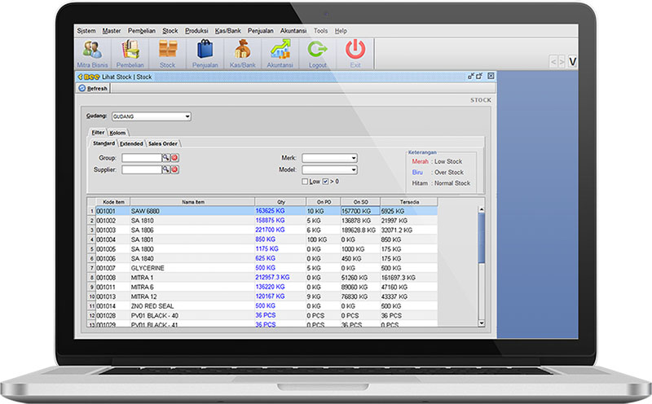This screenshot has width=652, height=404.
Task: Switch to the Sales Order tab
Action: [163, 143]
